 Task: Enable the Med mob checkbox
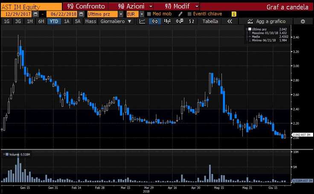(149, 14)
